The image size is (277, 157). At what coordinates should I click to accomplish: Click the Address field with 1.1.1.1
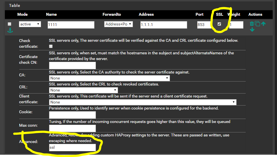point(163,25)
